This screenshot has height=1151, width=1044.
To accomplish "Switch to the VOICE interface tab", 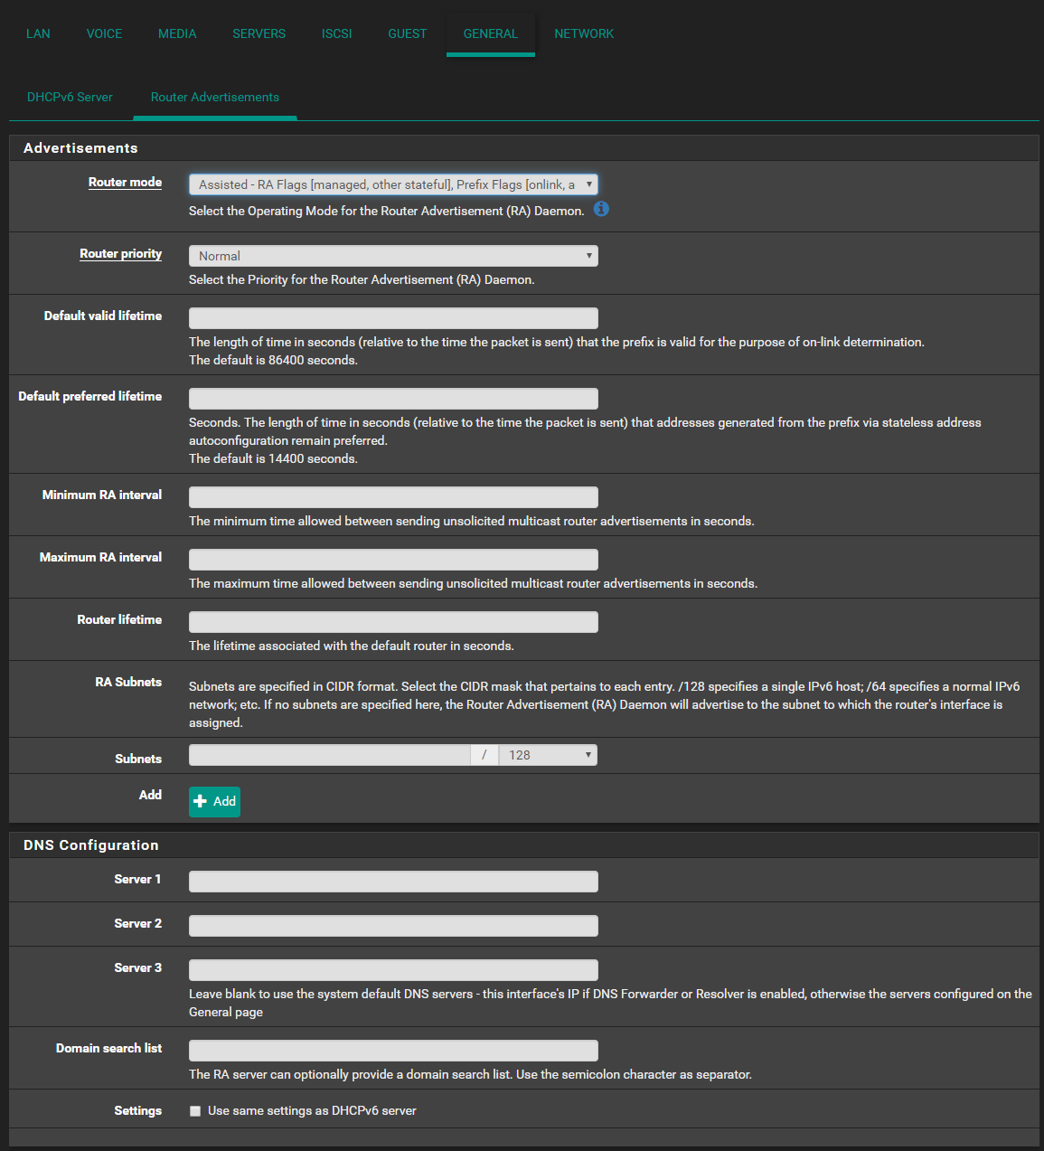I will tap(104, 33).
